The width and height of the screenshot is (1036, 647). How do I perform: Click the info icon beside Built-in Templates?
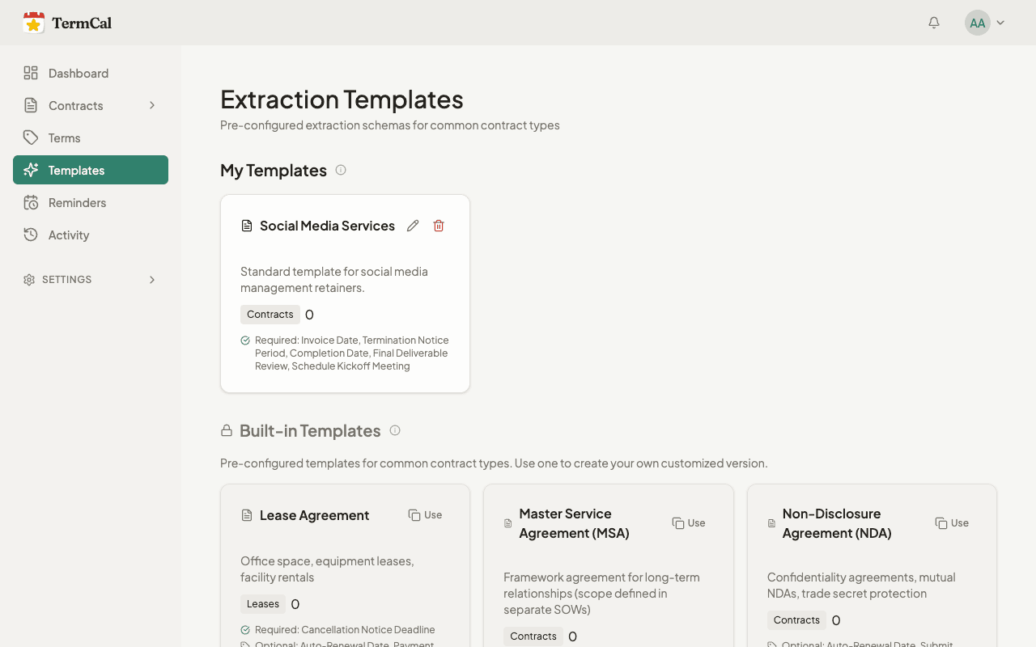(395, 430)
